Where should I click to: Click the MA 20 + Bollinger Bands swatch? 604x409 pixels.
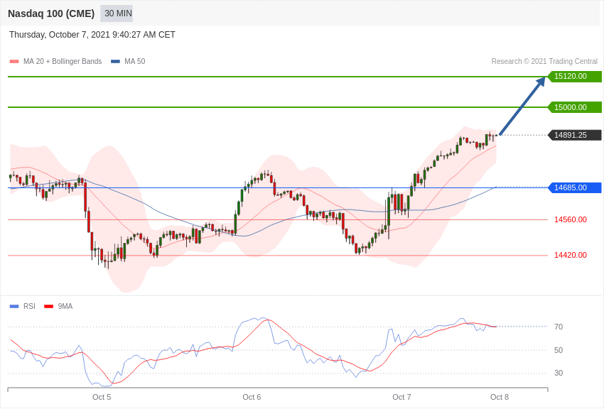click(14, 61)
